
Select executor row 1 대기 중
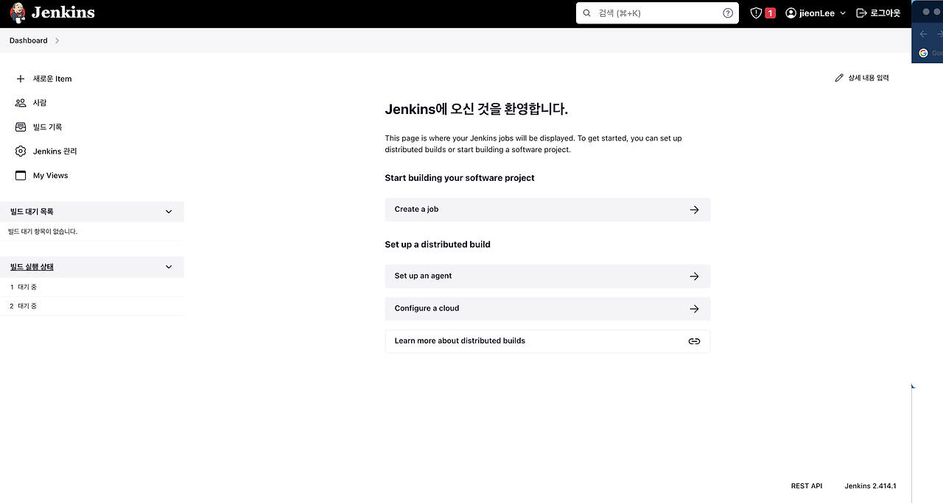point(91,287)
